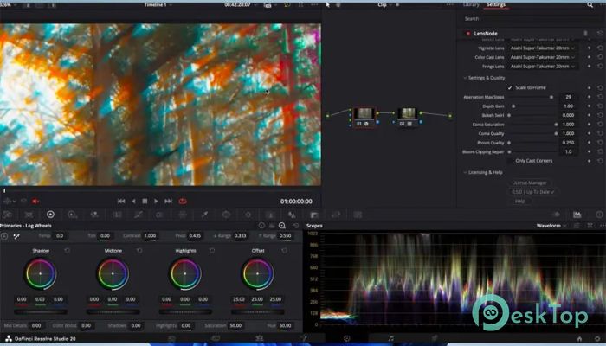
Task: Open the Fairlight page music icon
Action: 390,339
